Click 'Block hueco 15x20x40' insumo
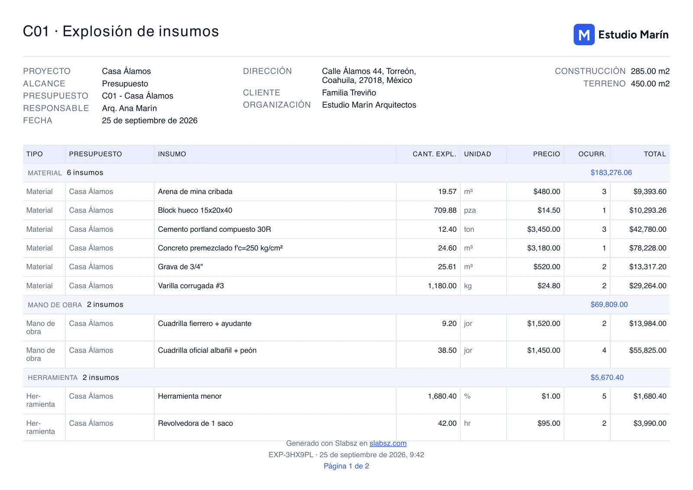The width and height of the screenshot is (693, 490). click(195, 210)
